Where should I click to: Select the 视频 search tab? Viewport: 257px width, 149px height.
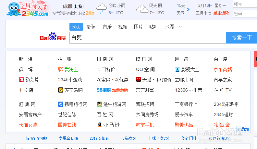[x=123, y=27]
